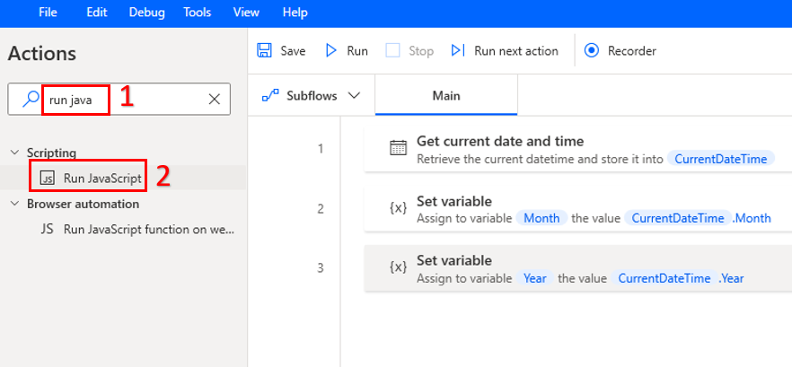This screenshot has width=792, height=367.
Task: Collapse the Browser automation group
Action: click(x=13, y=204)
